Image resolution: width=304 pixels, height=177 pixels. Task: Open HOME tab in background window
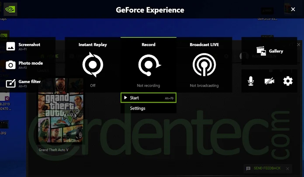(50, 56)
